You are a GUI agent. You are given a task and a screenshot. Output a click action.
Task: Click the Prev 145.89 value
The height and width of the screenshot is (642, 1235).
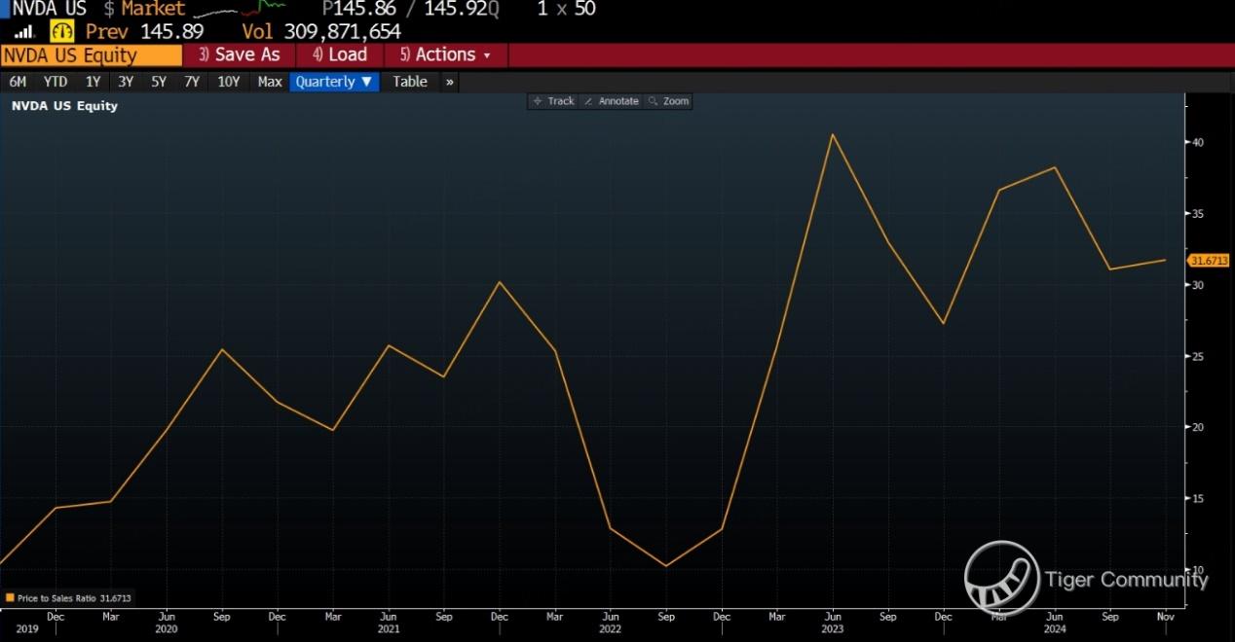click(144, 31)
